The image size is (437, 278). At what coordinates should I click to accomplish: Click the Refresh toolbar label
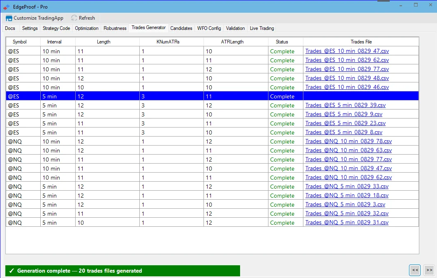(x=87, y=18)
